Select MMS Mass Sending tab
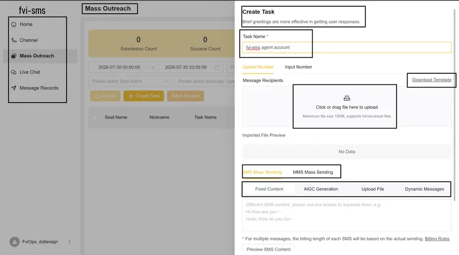The width and height of the screenshot is (459, 255). pyautogui.click(x=313, y=172)
